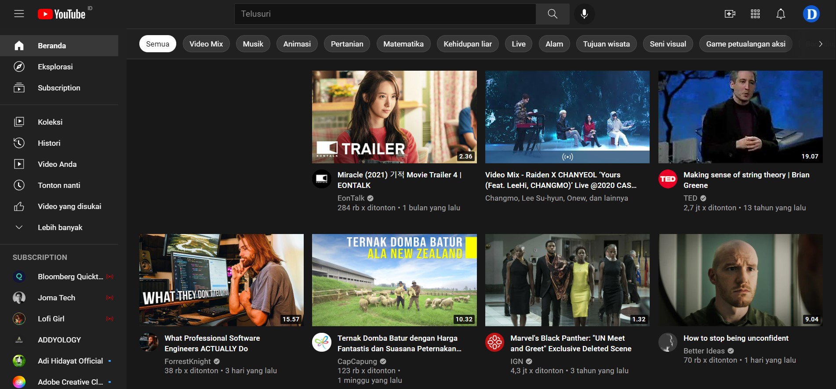836x389 pixels.
Task: Click the Tonton nanti clock icon
Action: tap(19, 185)
